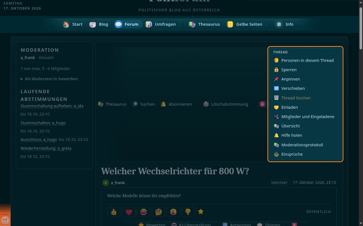
Task: Open the Blog section
Action: click(99, 24)
